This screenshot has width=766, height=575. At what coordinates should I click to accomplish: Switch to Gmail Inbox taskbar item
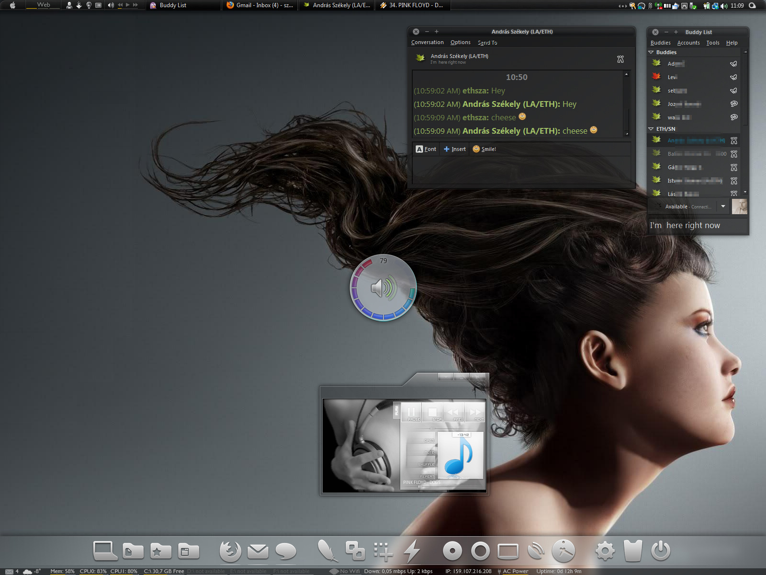click(259, 5)
